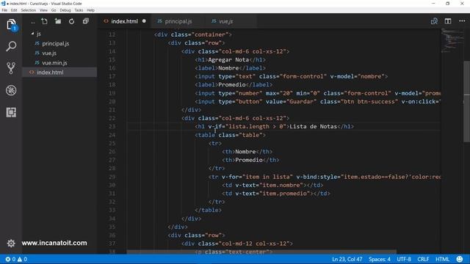Viewport: 470px width, 264px height.
Task: Open the Edit menu
Action: tap(14, 10)
